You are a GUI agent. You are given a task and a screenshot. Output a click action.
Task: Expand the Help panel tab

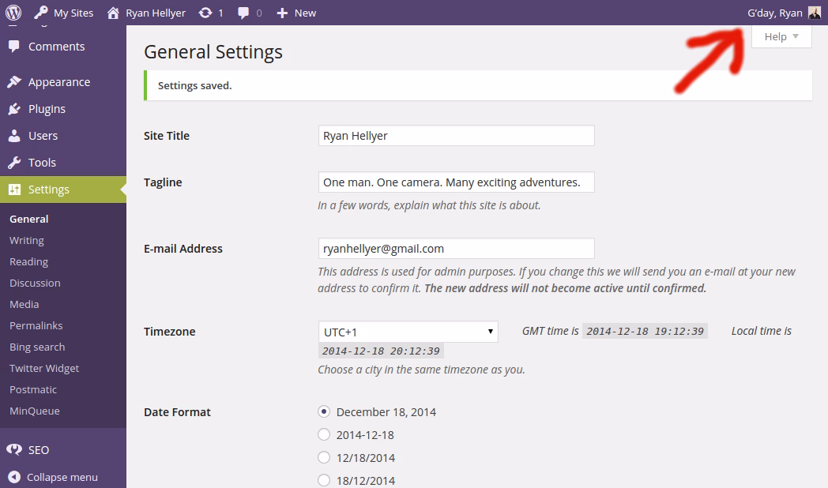pos(781,36)
